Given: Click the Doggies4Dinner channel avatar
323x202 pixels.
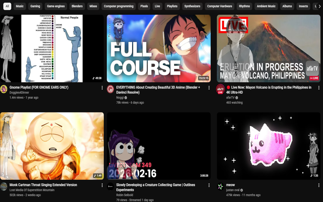Looking at the screenshot, I should [4, 89].
